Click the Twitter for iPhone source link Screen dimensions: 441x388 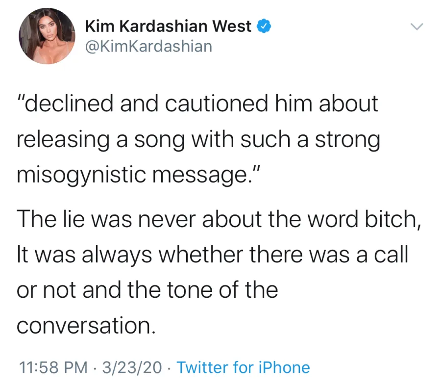click(x=243, y=367)
